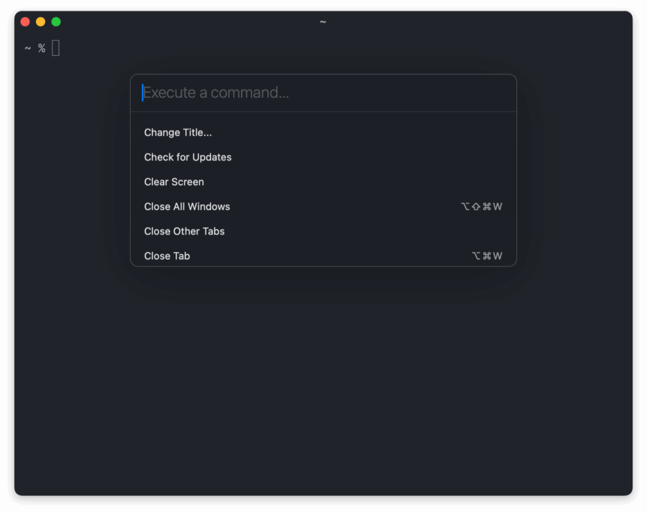Run the Check for Updates command
Screen dimensions: 647x513
pyautogui.click(x=188, y=157)
